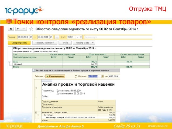
Task: Click the Счет field with 90.02
Action: click(x=71, y=37)
